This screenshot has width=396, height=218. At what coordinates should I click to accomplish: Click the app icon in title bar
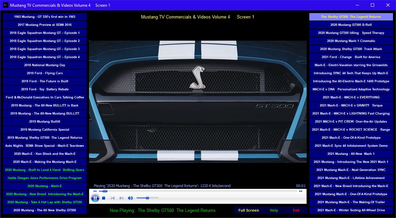6,5
